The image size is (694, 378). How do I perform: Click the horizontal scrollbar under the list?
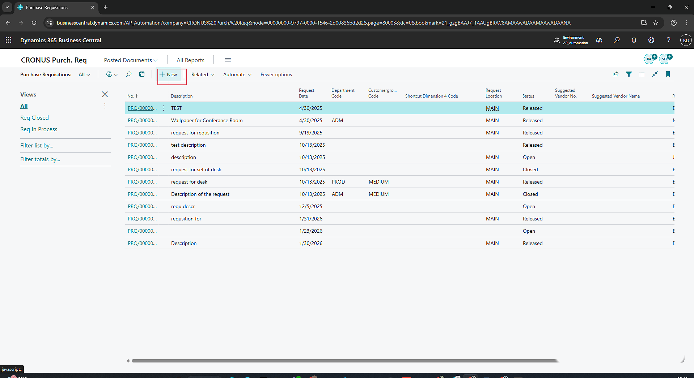click(344, 361)
